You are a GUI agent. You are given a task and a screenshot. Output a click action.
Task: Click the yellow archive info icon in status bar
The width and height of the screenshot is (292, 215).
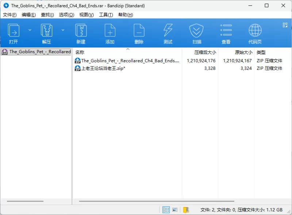tap(186, 210)
